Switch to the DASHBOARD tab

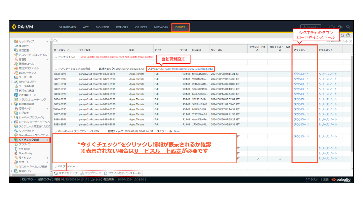tap(67, 27)
